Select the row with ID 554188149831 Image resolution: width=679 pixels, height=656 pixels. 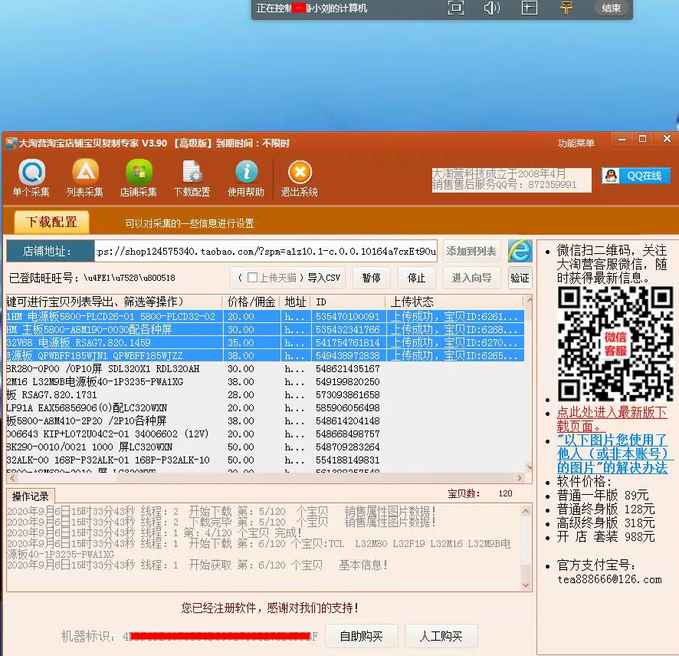[265, 460]
